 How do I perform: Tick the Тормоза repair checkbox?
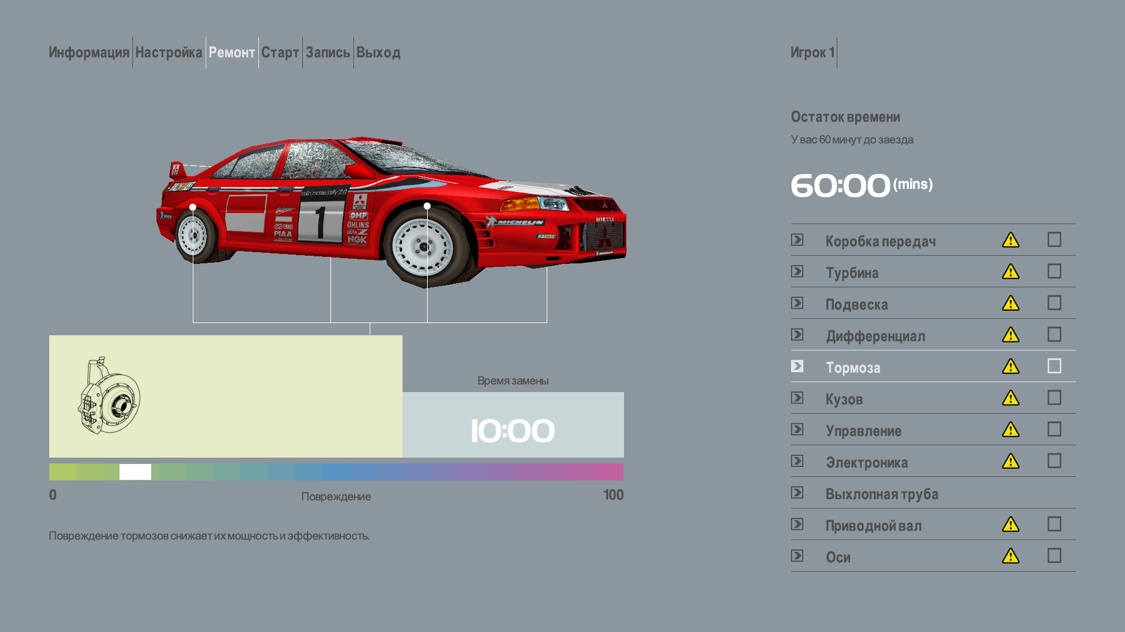[1054, 366]
